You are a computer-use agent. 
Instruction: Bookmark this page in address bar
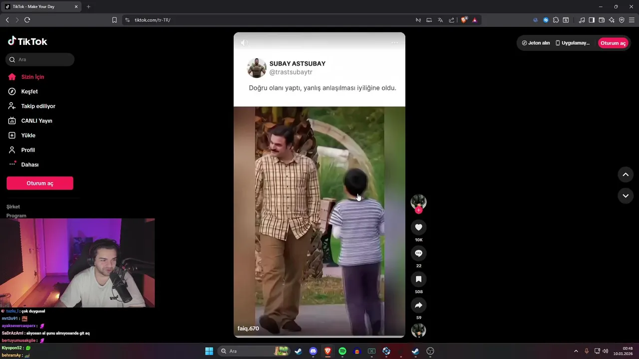(x=114, y=20)
